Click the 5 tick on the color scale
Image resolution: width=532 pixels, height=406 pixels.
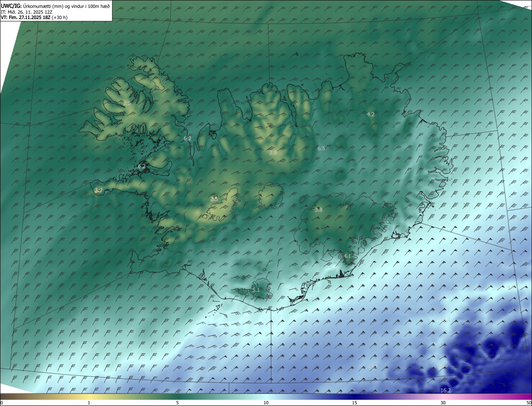pyautogui.click(x=177, y=403)
